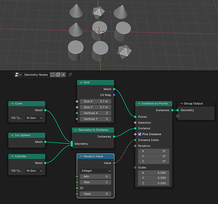
Task: Click the Rotation X field
Action: 154,151
